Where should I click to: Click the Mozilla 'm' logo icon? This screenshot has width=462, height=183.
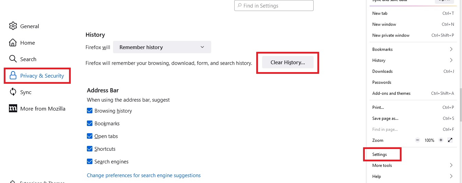point(13,108)
